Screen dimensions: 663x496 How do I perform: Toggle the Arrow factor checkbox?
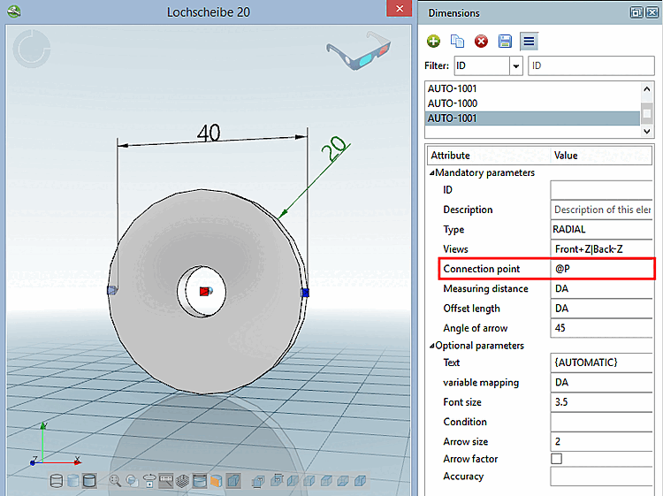(x=556, y=459)
